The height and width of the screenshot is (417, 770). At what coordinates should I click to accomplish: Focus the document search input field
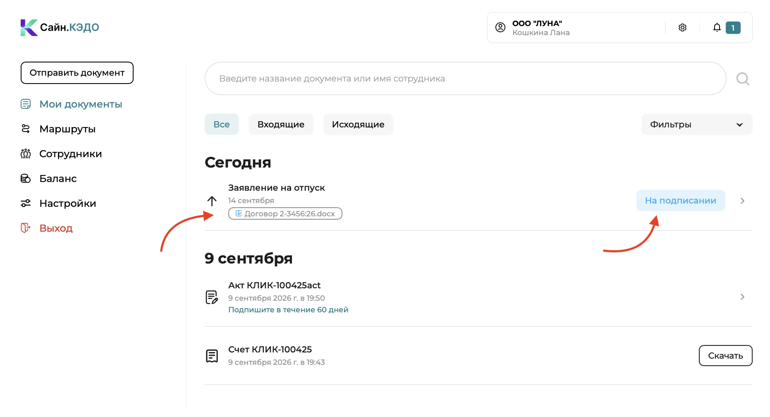click(465, 79)
